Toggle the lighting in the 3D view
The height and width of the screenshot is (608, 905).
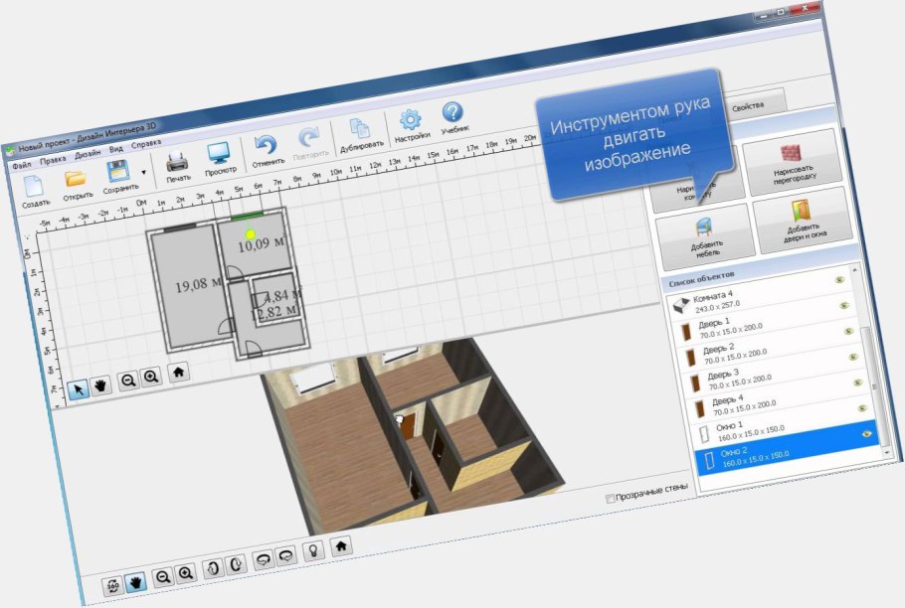(x=313, y=552)
